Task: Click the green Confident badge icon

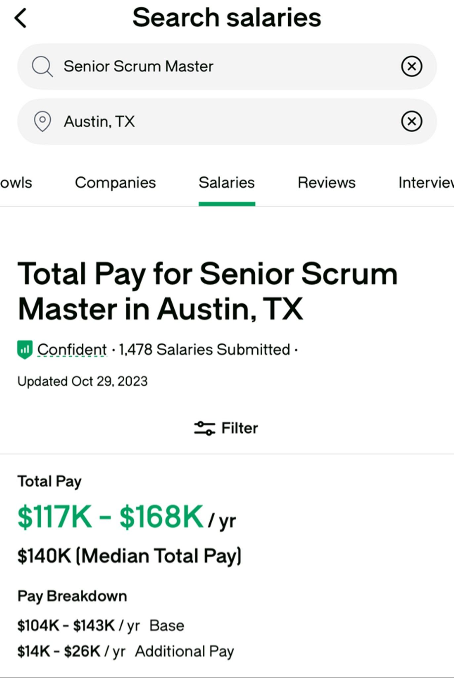Action: pos(25,350)
